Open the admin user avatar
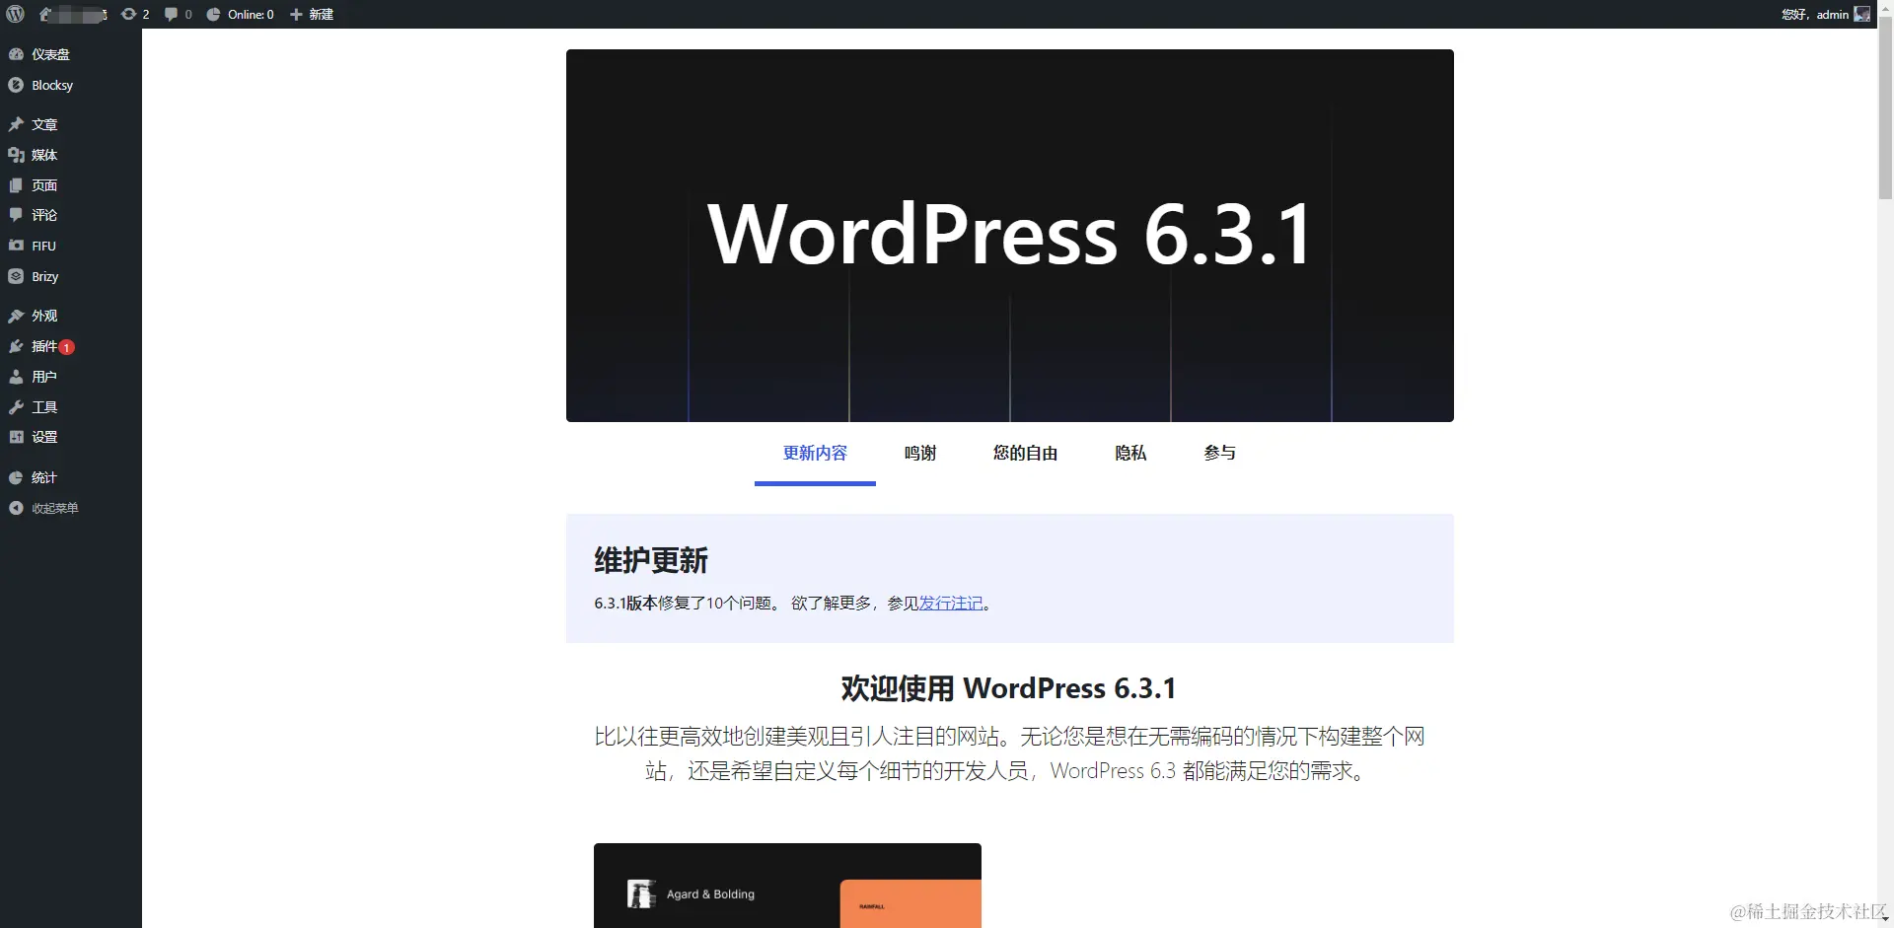This screenshot has width=1894, height=928. pos(1861,14)
